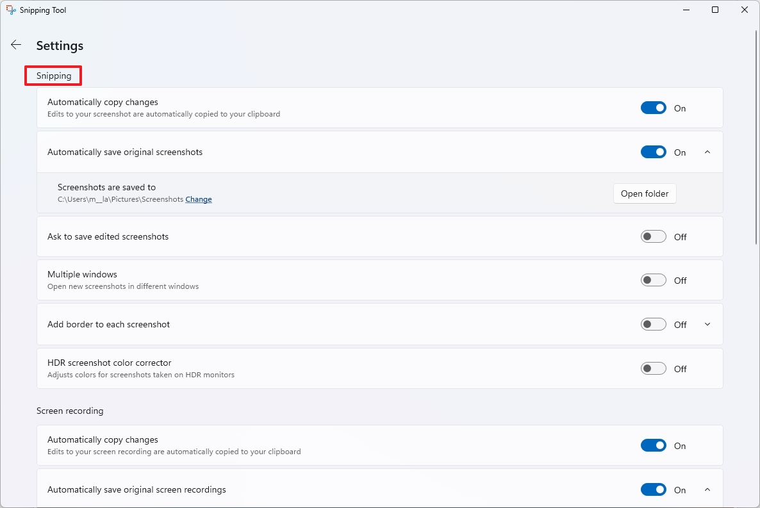This screenshot has height=508, width=760.
Task: Turn on HDR screenshot color corrector
Action: click(x=653, y=368)
